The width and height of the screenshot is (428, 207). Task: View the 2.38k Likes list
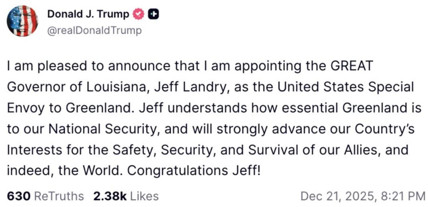point(125,196)
